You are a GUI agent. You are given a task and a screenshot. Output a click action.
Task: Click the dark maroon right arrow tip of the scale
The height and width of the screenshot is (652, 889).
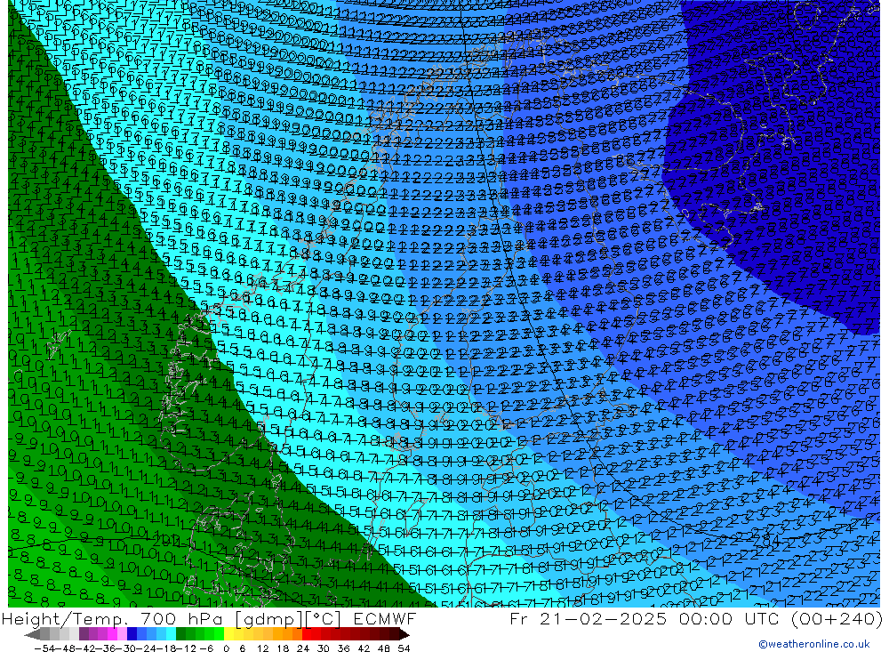pos(404,635)
